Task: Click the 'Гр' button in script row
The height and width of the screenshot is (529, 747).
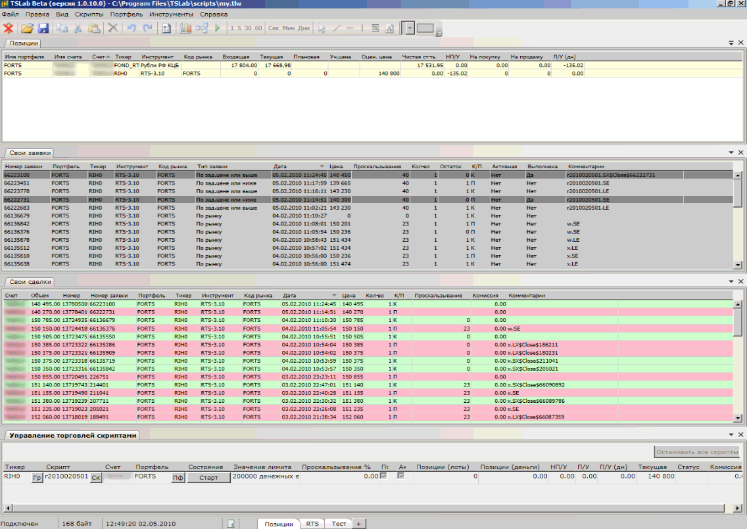Action: click(37, 478)
